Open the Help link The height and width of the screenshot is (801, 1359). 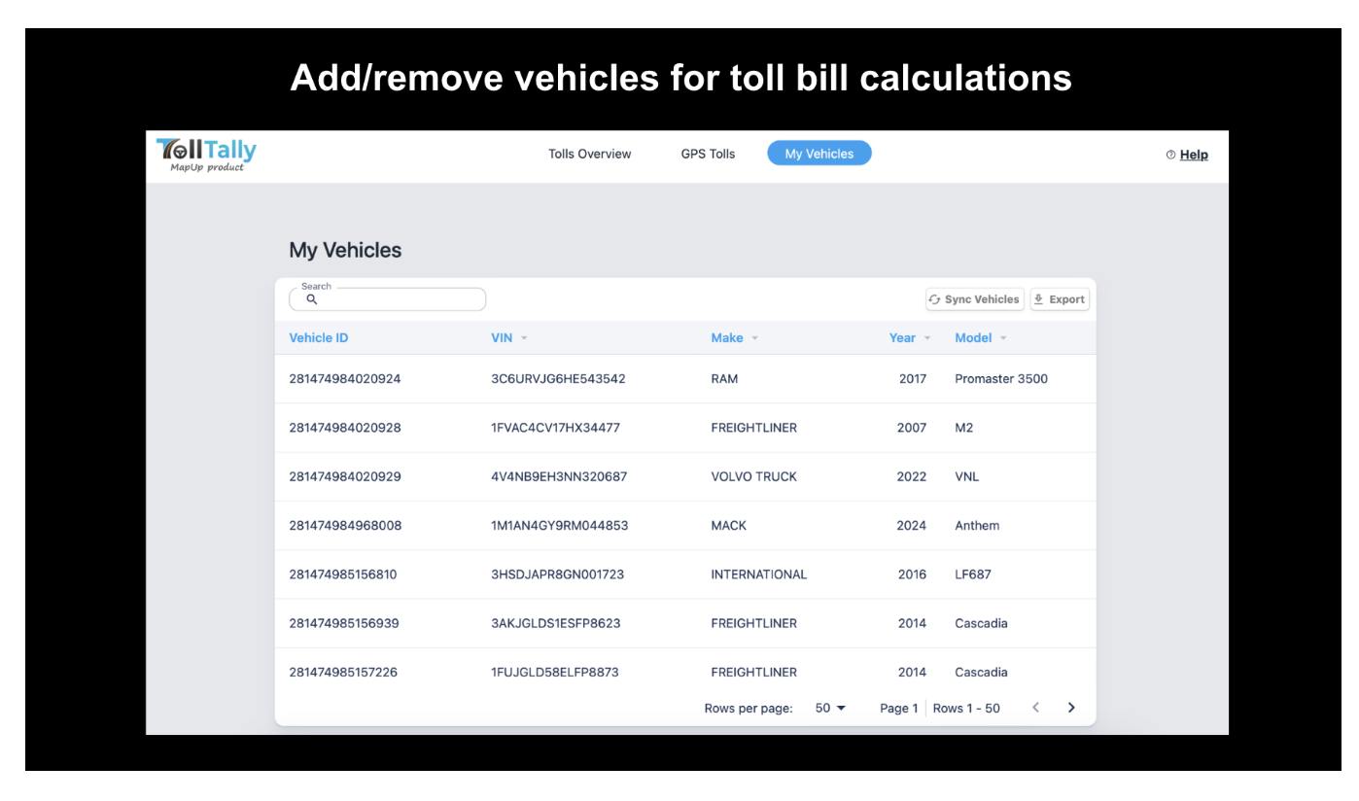coord(1194,155)
